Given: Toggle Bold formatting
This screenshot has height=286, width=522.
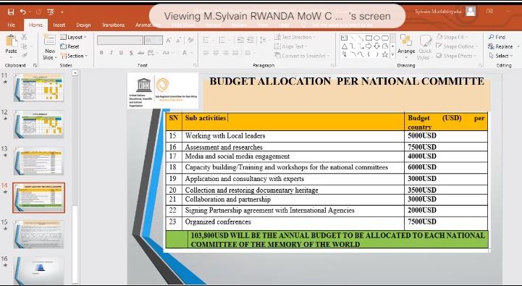Looking at the screenshot, I should tap(101, 53).
